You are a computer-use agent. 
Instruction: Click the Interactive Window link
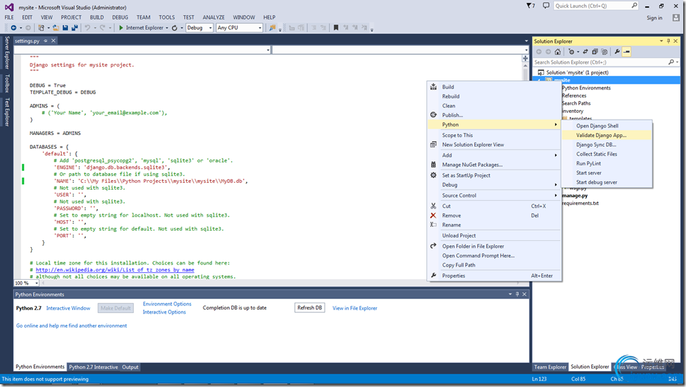click(x=69, y=308)
